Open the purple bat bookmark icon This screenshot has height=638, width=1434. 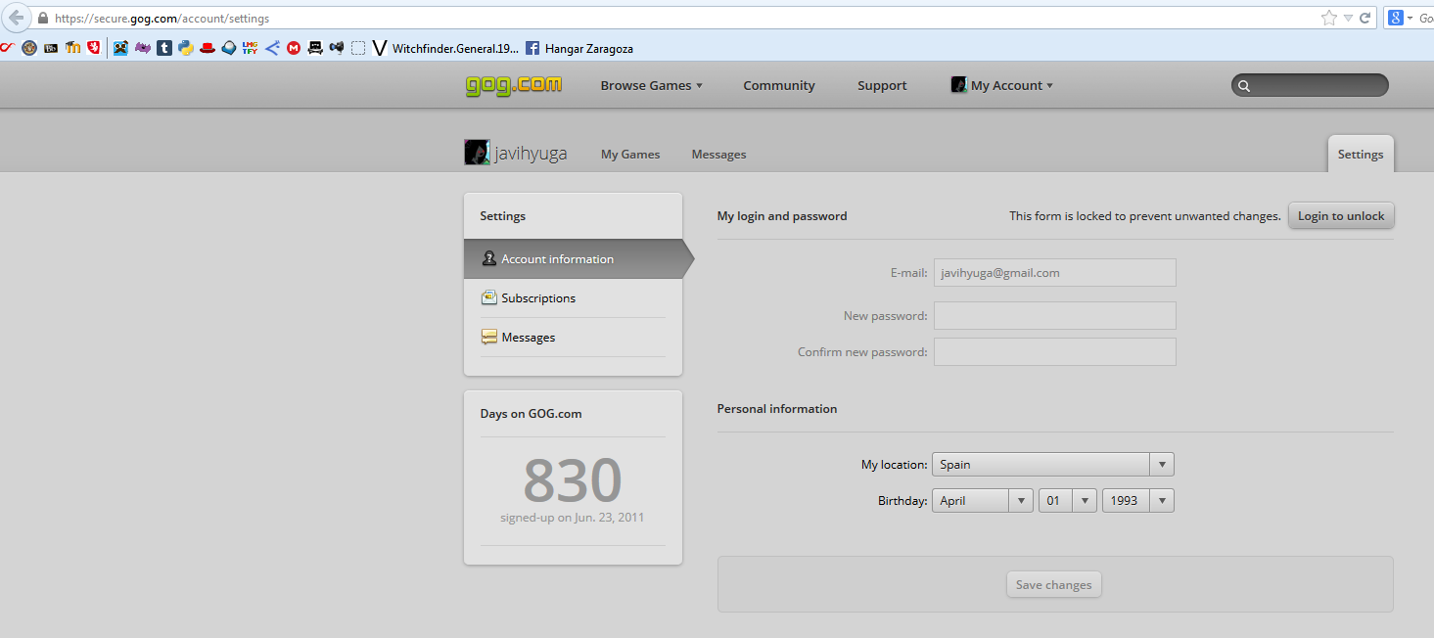coord(143,47)
